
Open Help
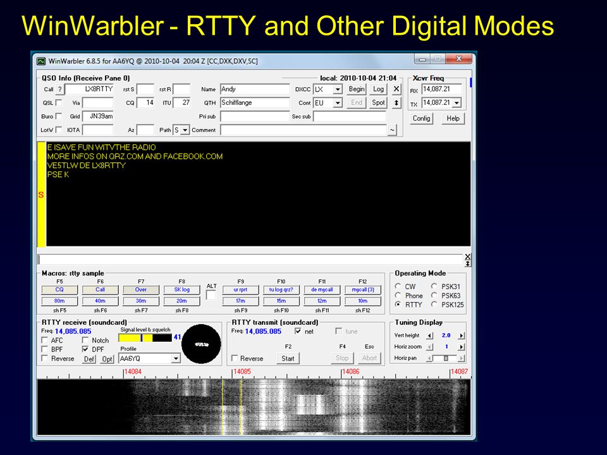453,118
